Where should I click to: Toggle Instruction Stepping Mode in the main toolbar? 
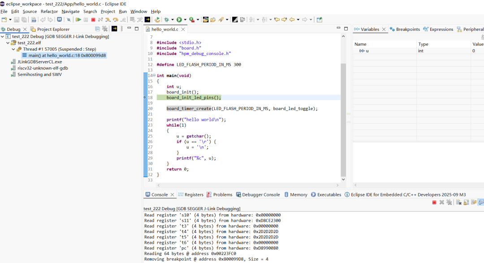pos(147,20)
